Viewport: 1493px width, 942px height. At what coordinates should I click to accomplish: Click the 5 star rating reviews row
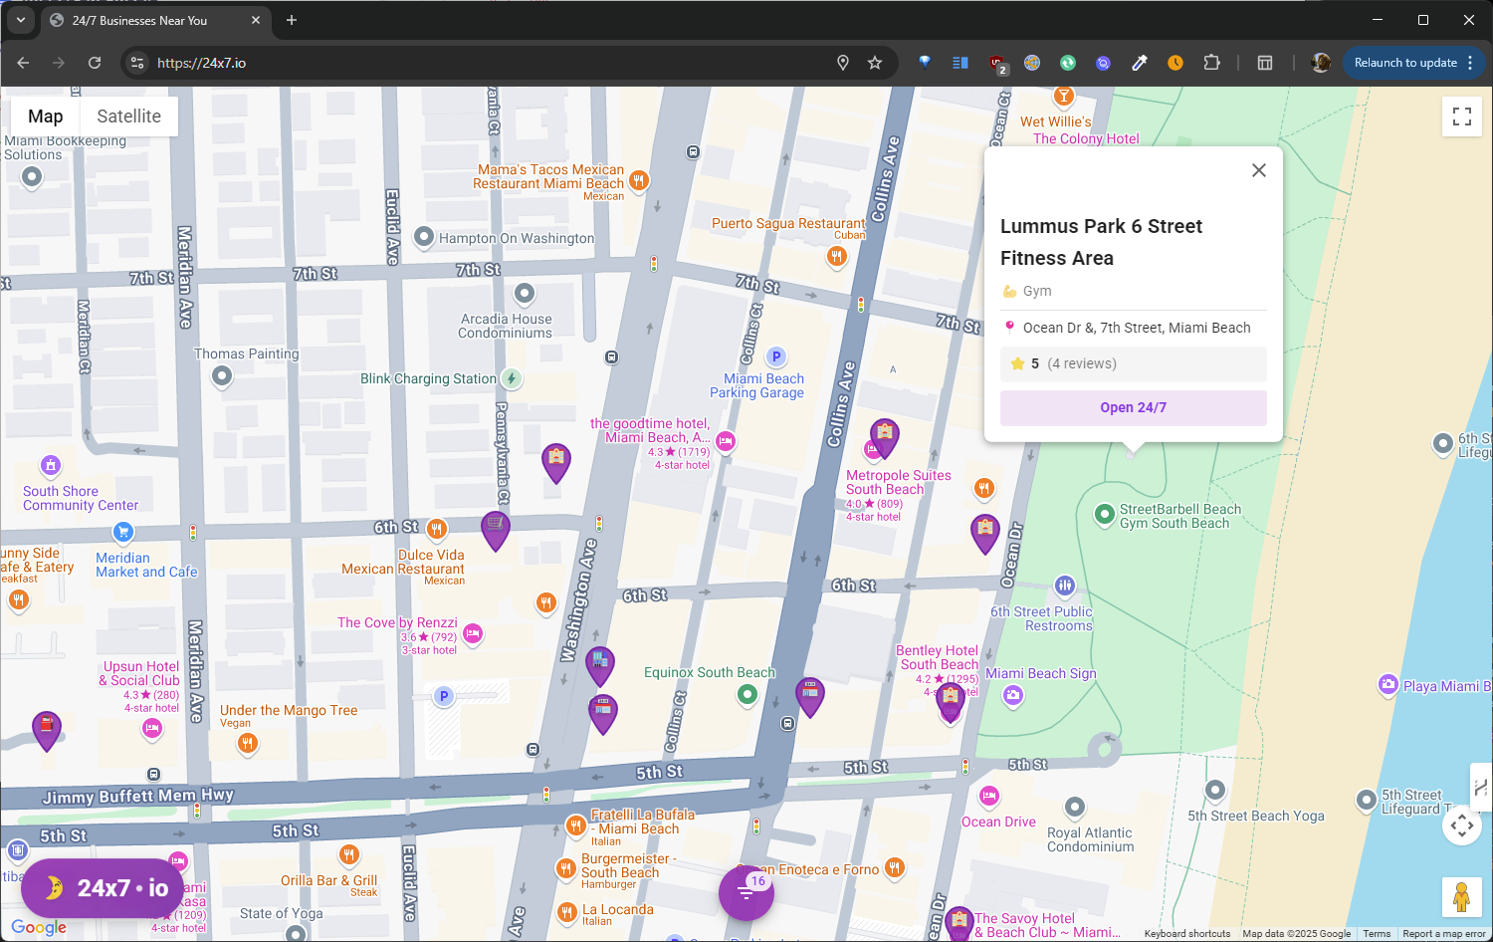point(1134,363)
